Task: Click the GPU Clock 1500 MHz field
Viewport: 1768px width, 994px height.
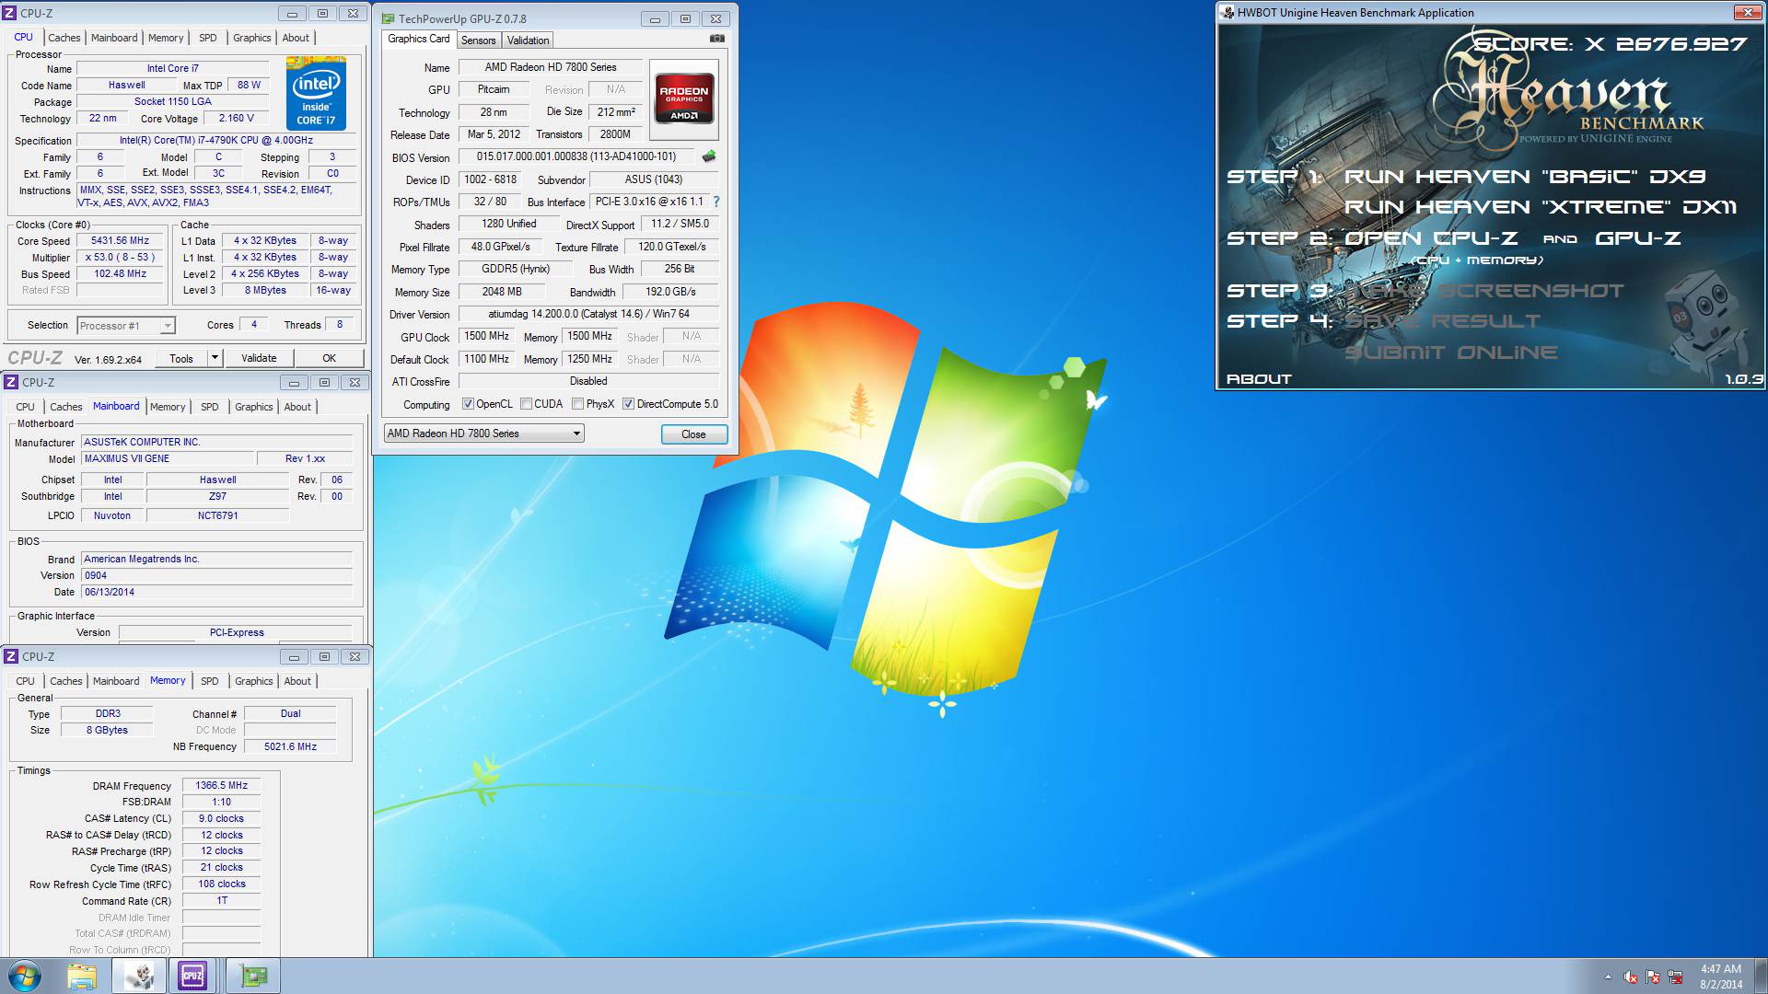Action: pos(487,337)
